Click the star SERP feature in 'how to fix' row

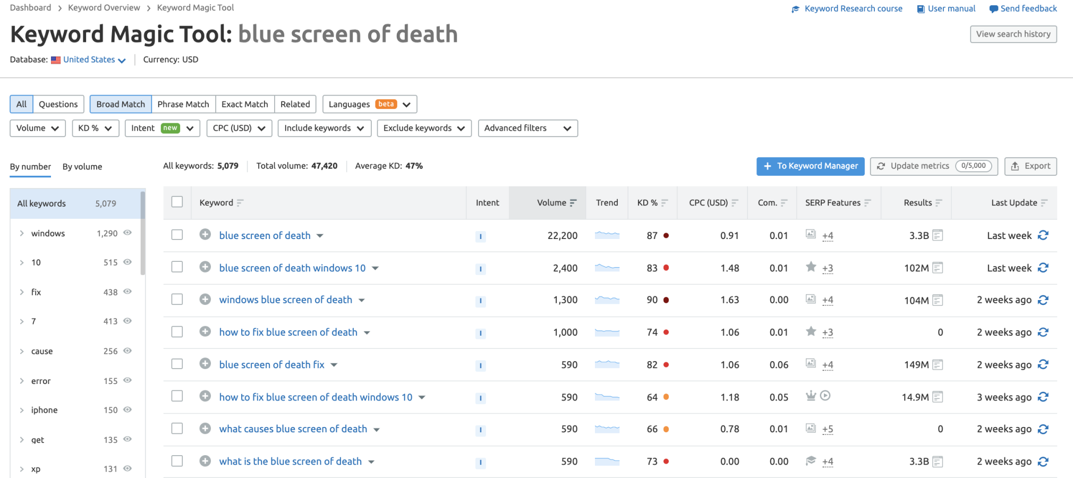(811, 331)
